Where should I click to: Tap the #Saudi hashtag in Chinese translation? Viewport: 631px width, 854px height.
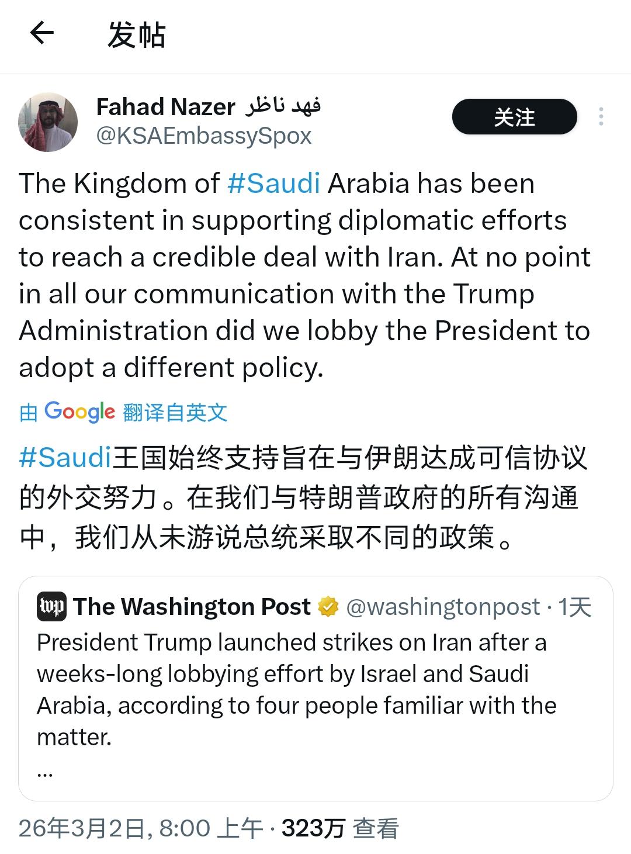65,457
